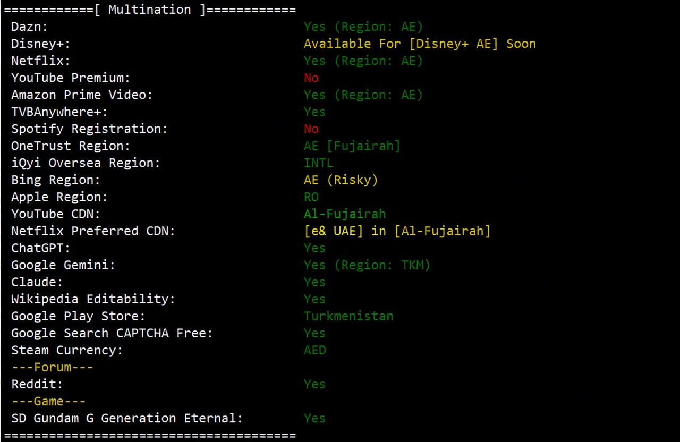This screenshot has height=442, width=680.
Task: Select the Google Gemini: label
Action: [x=63, y=265]
